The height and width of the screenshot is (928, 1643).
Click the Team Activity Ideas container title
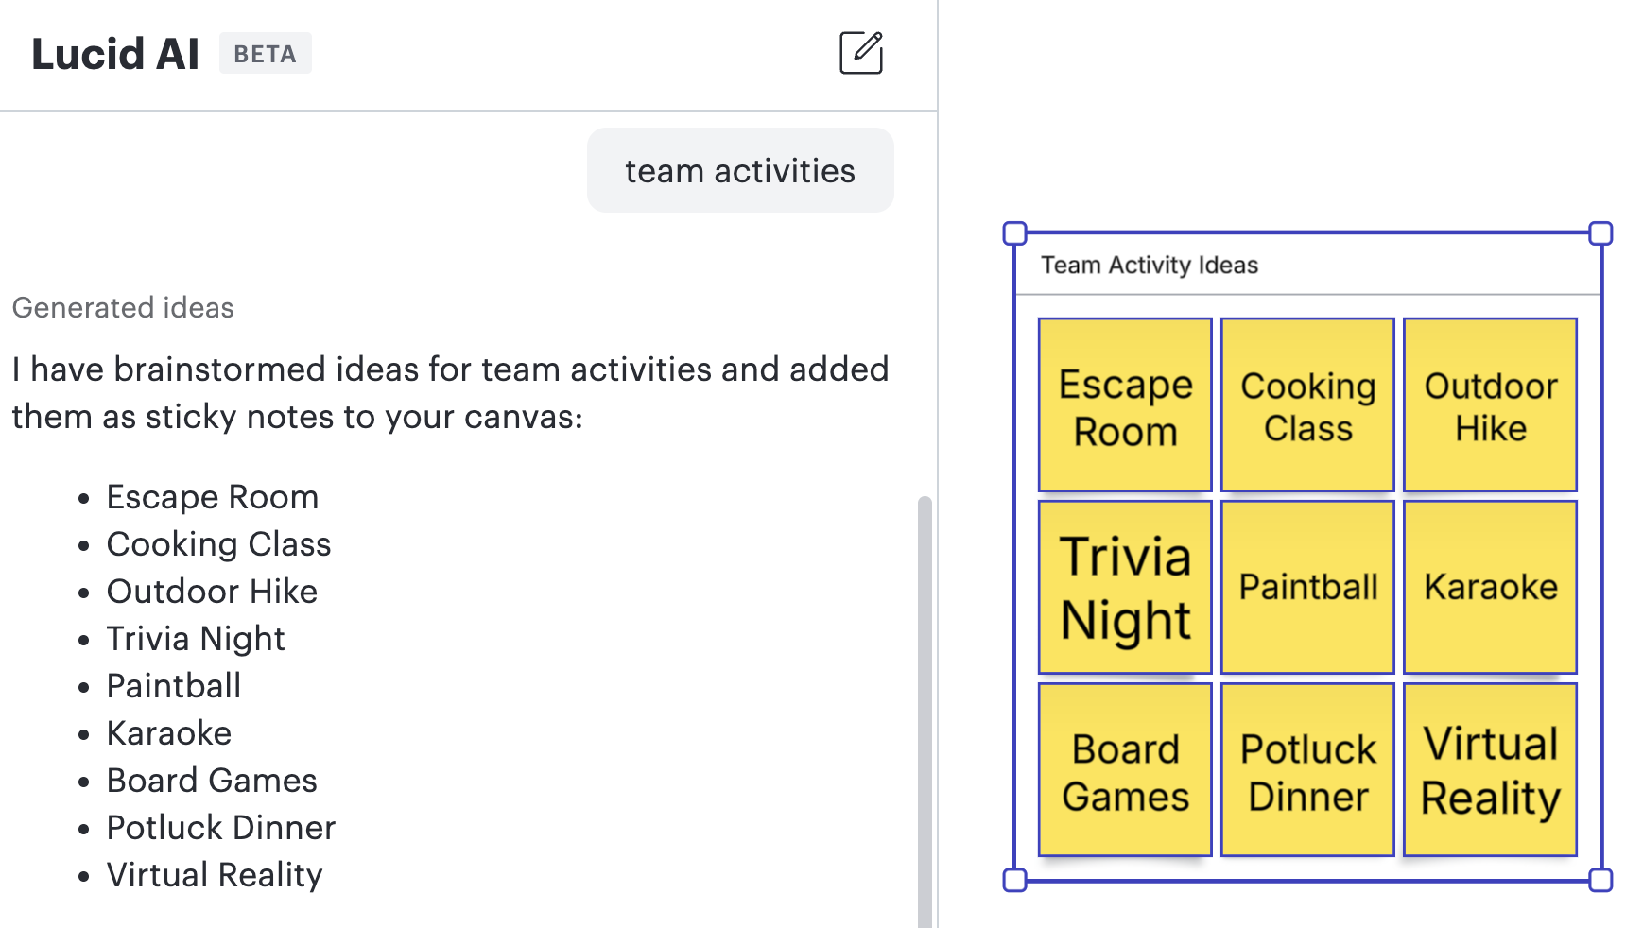pyautogui.click(x=1150, y=266)
